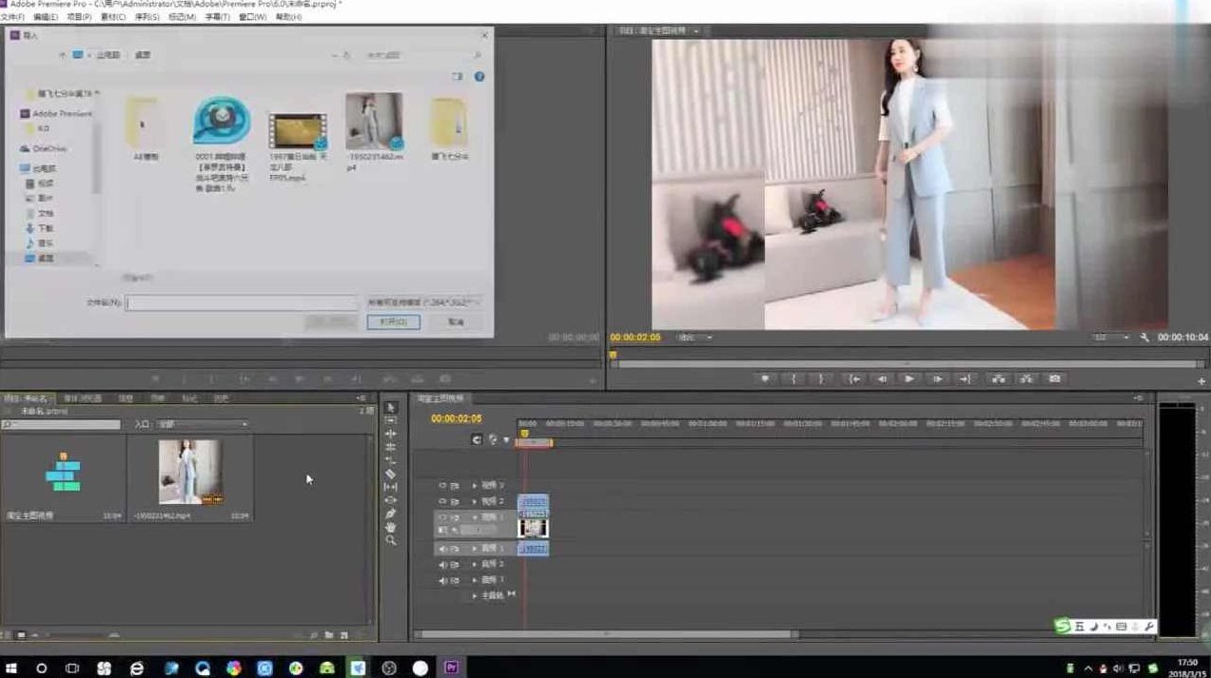1211x678 pixels.
Task: Click the 取消 cancel button in dialog
Action: 457,322
